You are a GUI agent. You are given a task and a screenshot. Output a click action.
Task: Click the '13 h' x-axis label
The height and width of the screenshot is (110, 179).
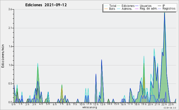[103, 104]
